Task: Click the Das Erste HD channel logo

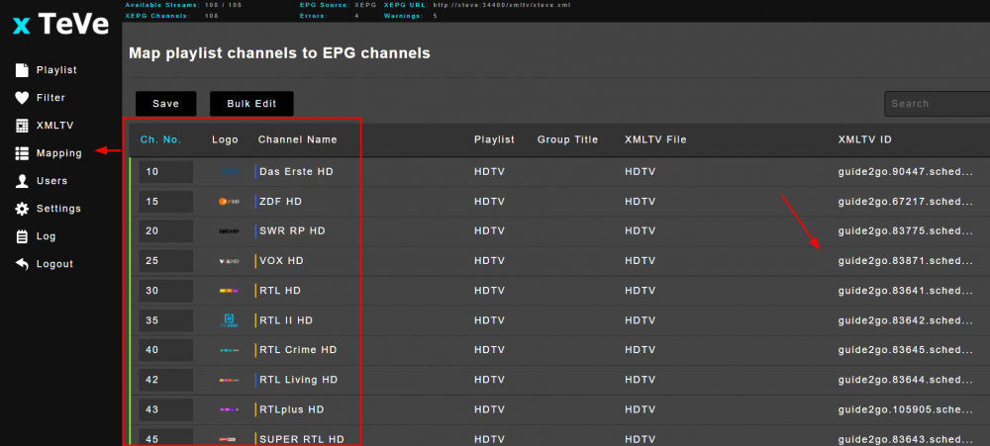Action: (230, 172)
